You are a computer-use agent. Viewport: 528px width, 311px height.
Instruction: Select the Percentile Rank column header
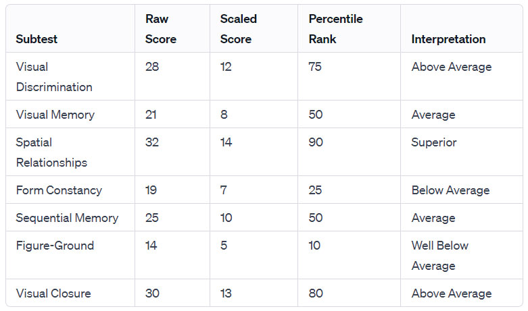tap(335, 29)
